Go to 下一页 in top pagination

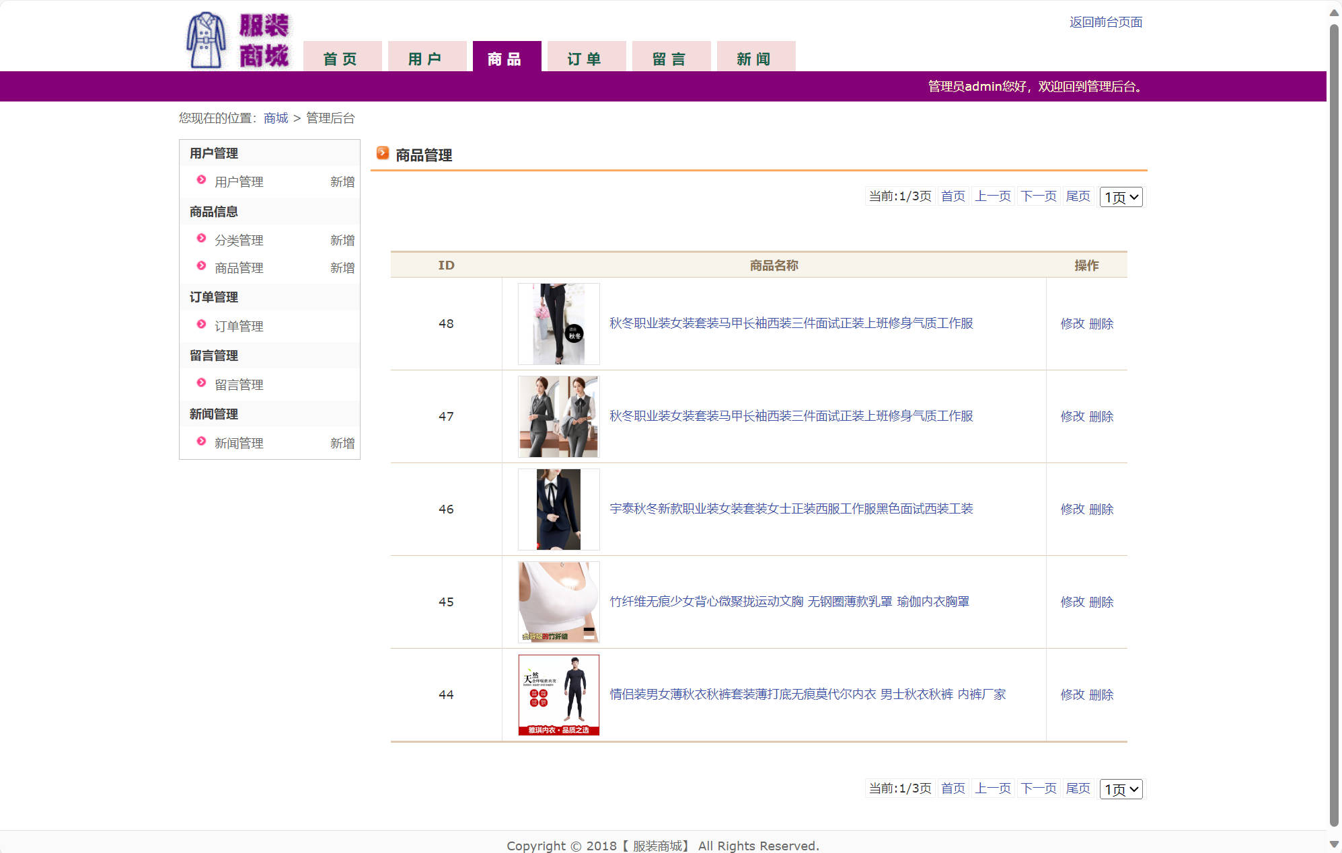[x=1038, y=196]
